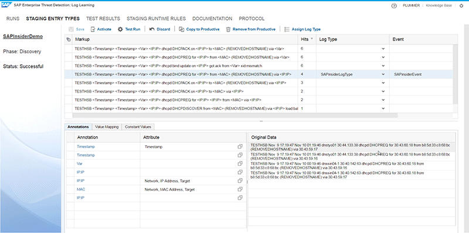The image size is (469, 233).
Task: Go to the STAGING RUNTIME RULES tab
Action: coord(156,19)
